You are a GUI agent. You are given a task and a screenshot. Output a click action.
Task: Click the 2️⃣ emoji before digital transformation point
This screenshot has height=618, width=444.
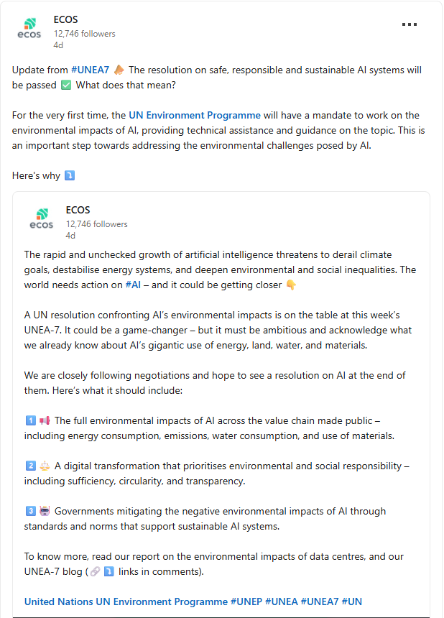coord(29,466)
